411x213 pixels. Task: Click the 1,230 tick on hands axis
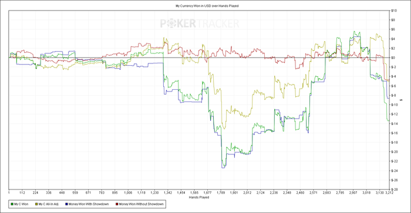pyautogui.click(x=154, y=193)
